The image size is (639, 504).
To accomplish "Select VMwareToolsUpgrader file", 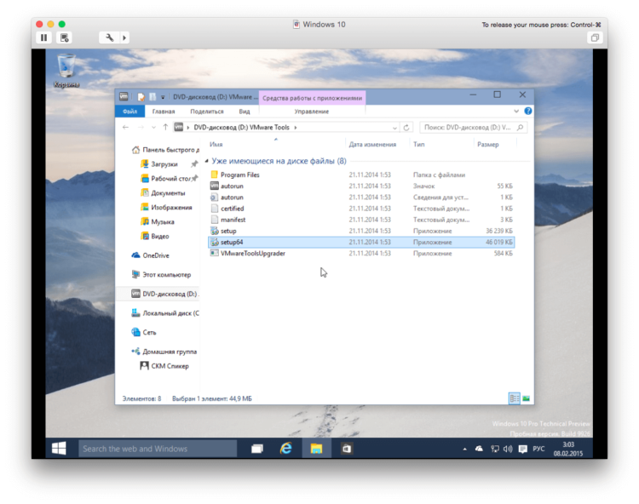I will [x=361, y=253].
